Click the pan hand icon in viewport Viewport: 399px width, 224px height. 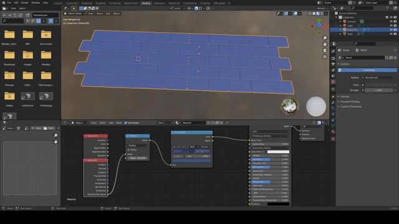[x=325, y=44]
